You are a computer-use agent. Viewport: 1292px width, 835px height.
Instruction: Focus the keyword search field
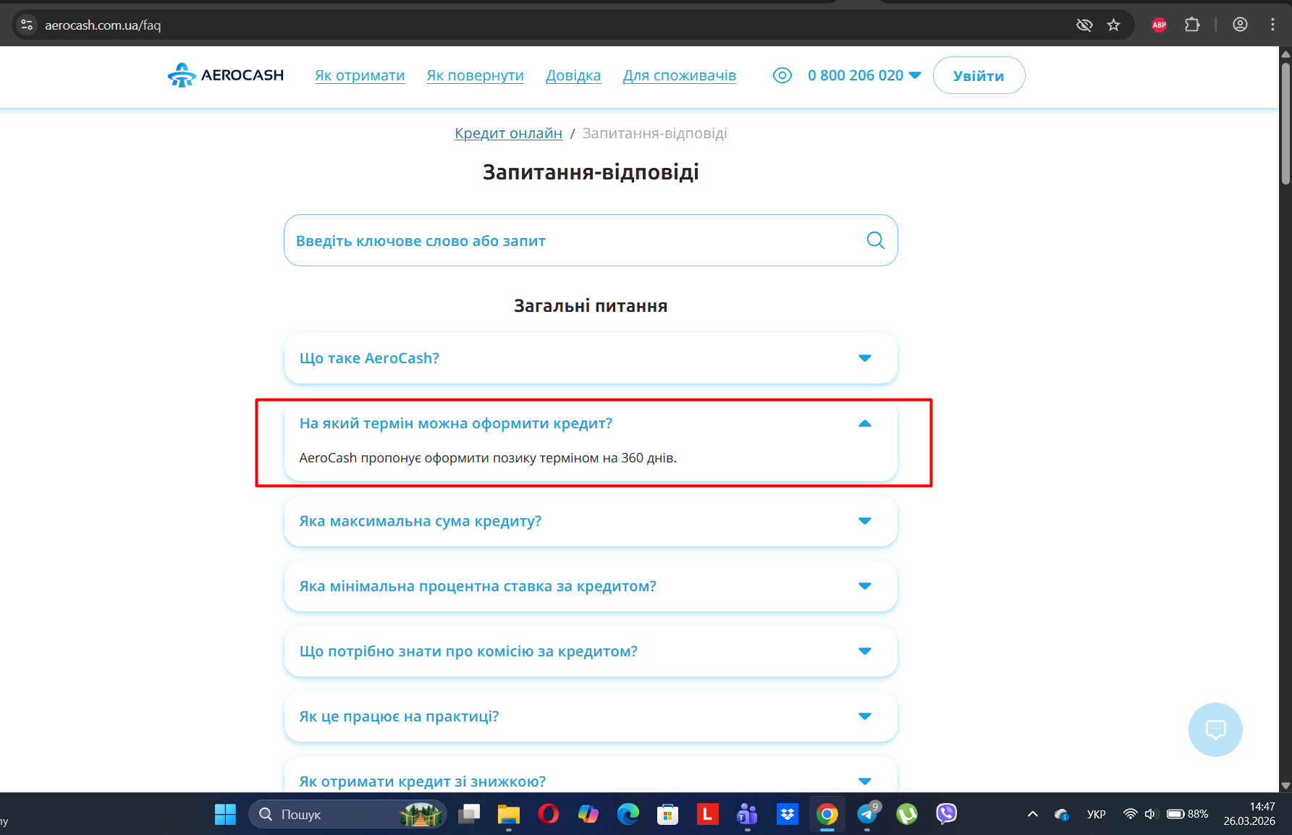591,240
